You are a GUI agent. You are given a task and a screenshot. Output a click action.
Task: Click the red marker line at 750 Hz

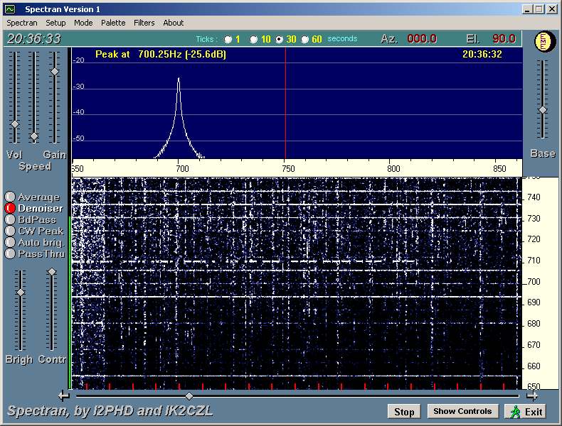(x=285, y=104)
